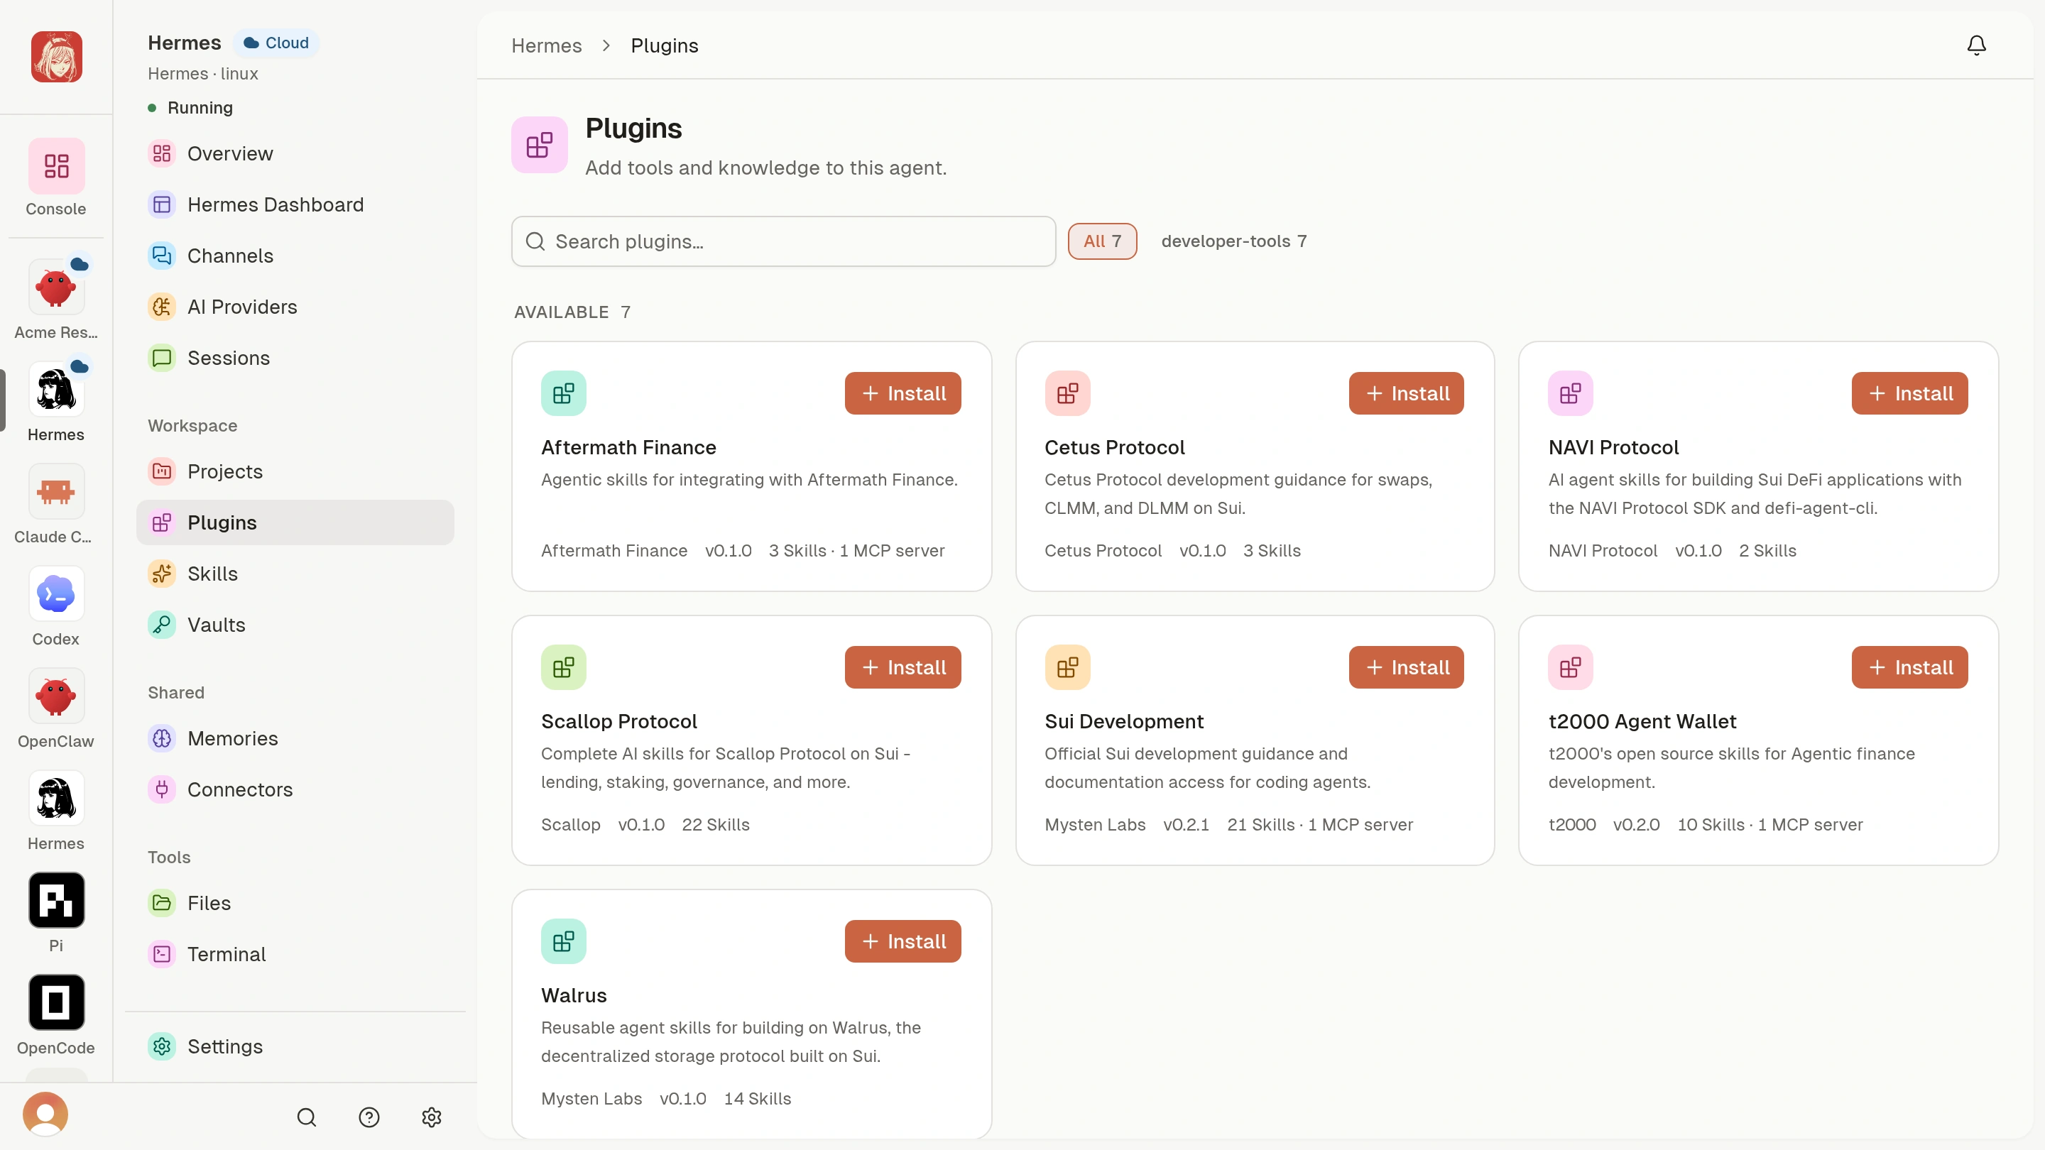Click the Walrus plugin icon
The height and width of the screenshot is (1150, 2045).
tap(564, 941)
